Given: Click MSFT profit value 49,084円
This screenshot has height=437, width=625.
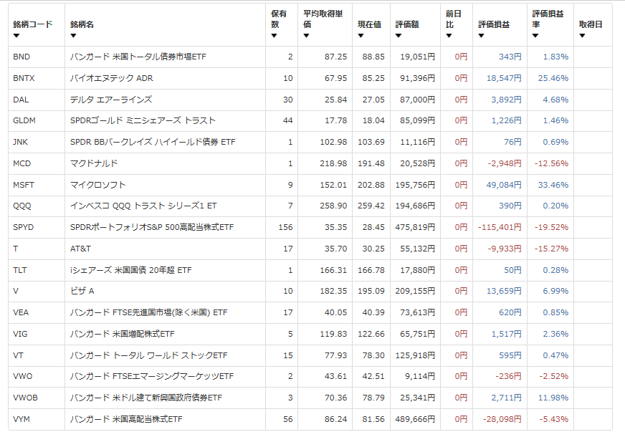Looking at the screenshot, I should click(x=504, y=186).
